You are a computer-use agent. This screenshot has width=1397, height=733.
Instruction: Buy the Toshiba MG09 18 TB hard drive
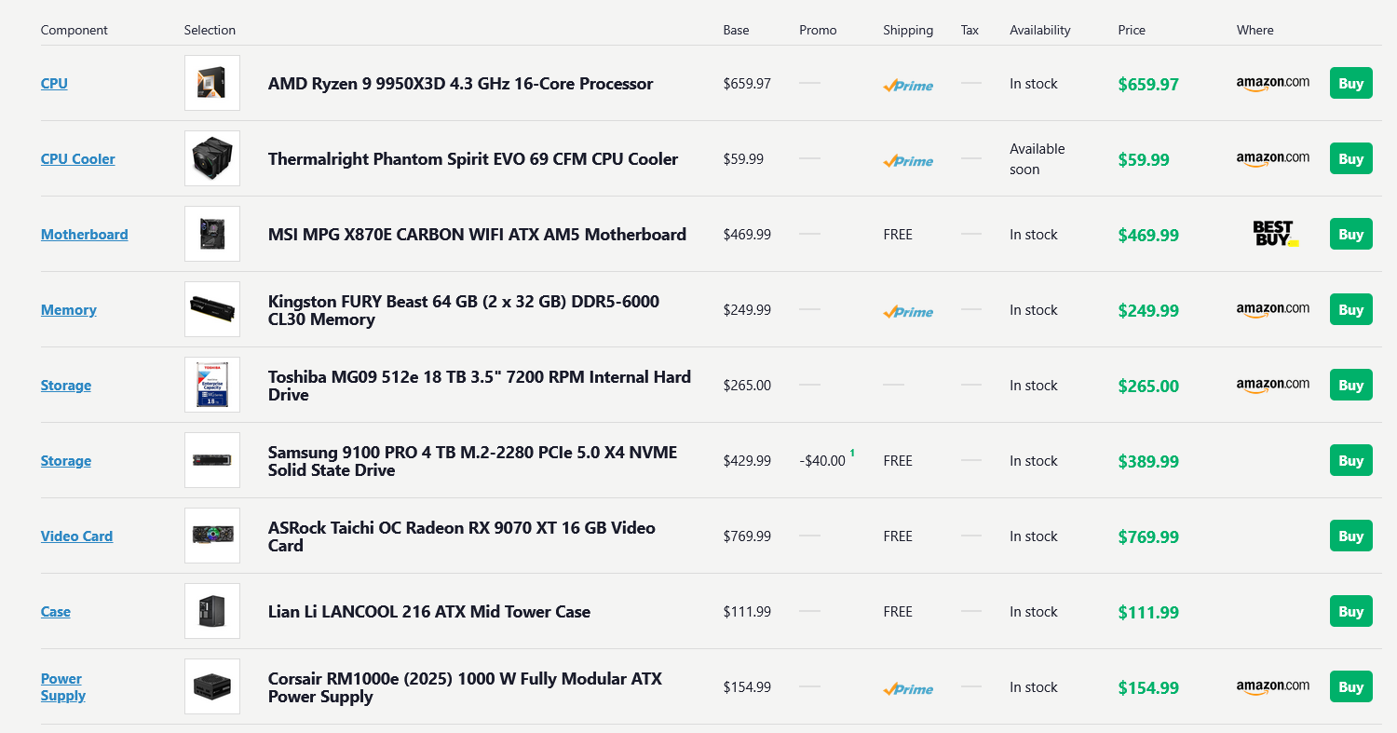point(1350,385)
